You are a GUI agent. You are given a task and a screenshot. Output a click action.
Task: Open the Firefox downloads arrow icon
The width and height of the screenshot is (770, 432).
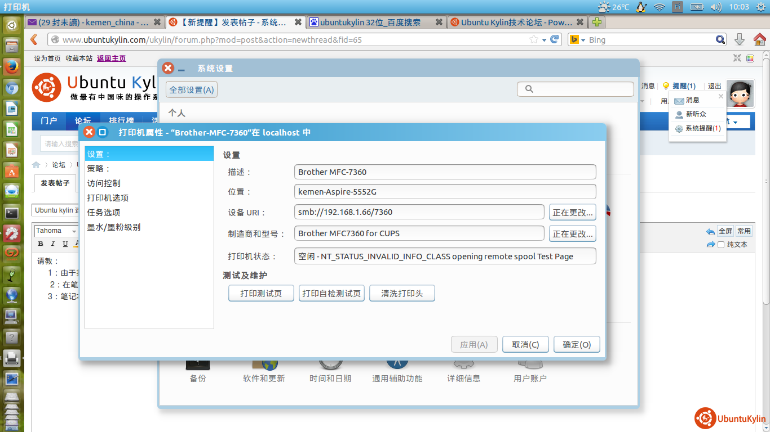tap(740, 39)
